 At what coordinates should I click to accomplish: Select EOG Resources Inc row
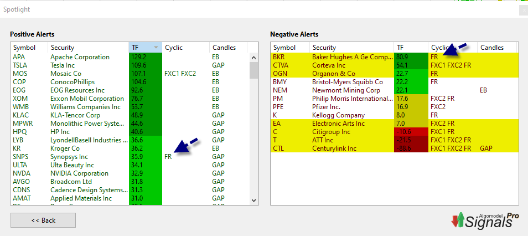(130, 90)
